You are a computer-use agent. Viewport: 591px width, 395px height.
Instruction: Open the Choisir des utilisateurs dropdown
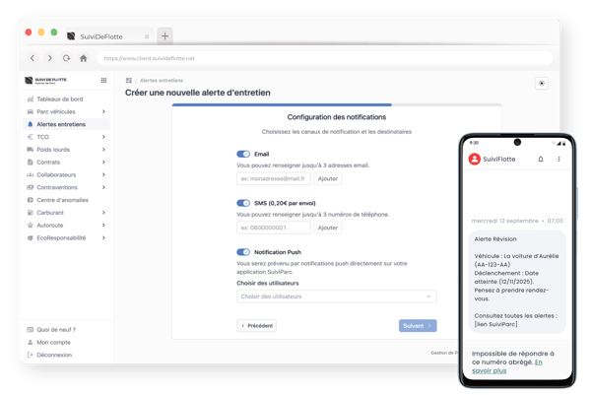337,296
